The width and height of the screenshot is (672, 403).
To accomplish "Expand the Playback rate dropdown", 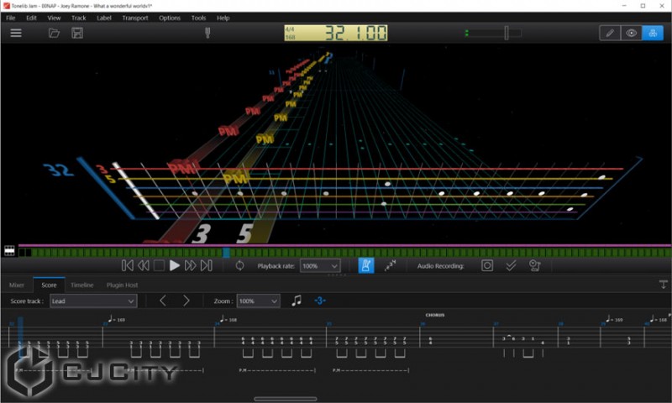I will coord(319,265).
